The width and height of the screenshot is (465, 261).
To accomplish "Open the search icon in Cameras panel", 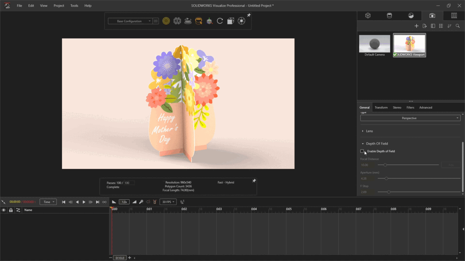I will tap(458, 26).
